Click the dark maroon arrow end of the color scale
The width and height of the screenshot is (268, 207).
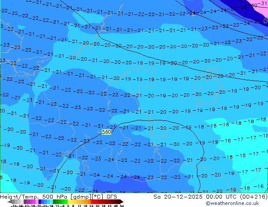(x=121, y=202)
